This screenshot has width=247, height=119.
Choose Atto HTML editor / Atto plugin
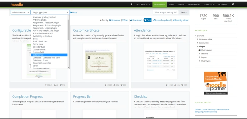(x=49, y=31)
